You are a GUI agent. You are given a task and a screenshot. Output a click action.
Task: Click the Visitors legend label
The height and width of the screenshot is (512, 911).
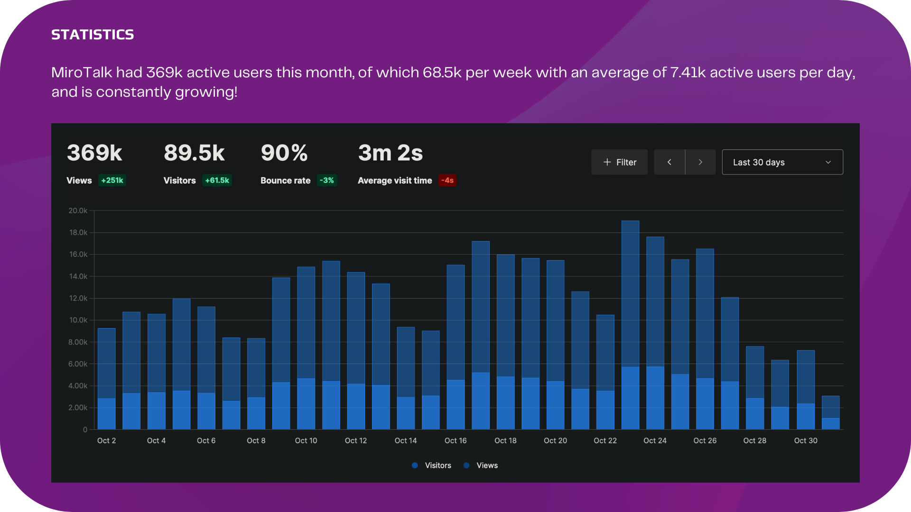(x=438, y=466)
